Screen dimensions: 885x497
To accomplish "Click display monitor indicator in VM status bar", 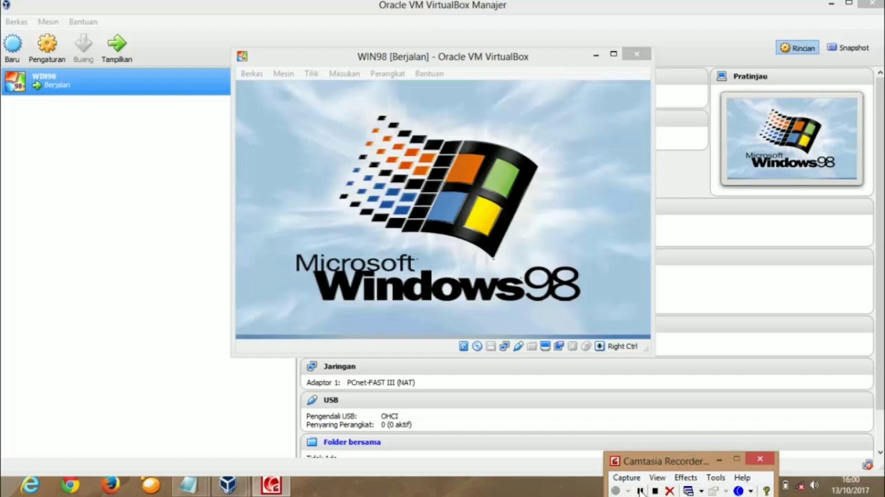I will tap(546, 346).
